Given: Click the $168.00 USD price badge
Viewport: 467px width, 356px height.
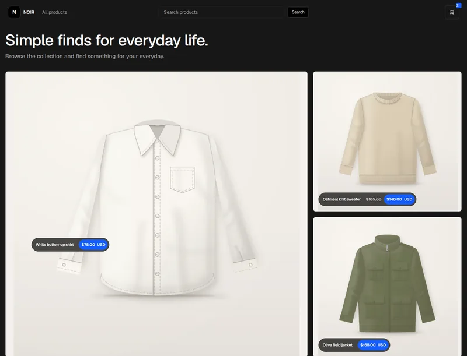Looking at the screenshot, I should [x=373, y=345].
